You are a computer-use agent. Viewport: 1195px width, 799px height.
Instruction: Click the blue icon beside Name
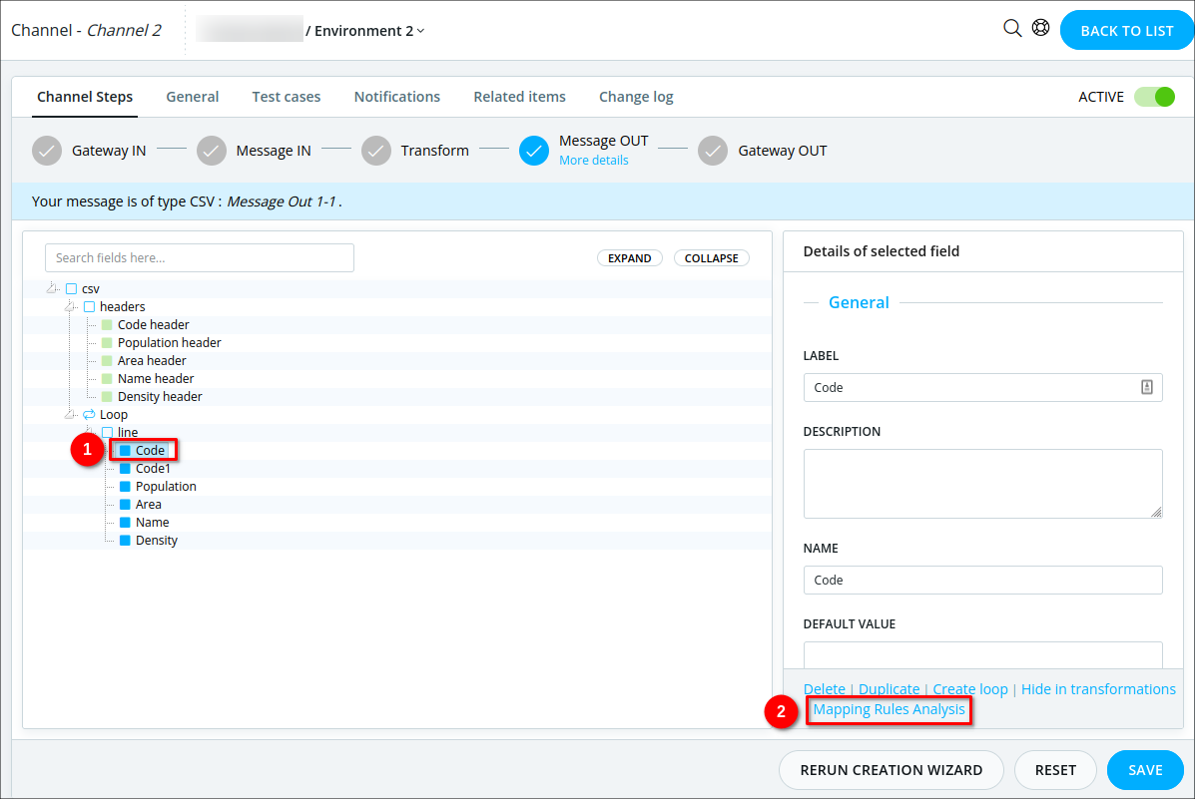125,523
